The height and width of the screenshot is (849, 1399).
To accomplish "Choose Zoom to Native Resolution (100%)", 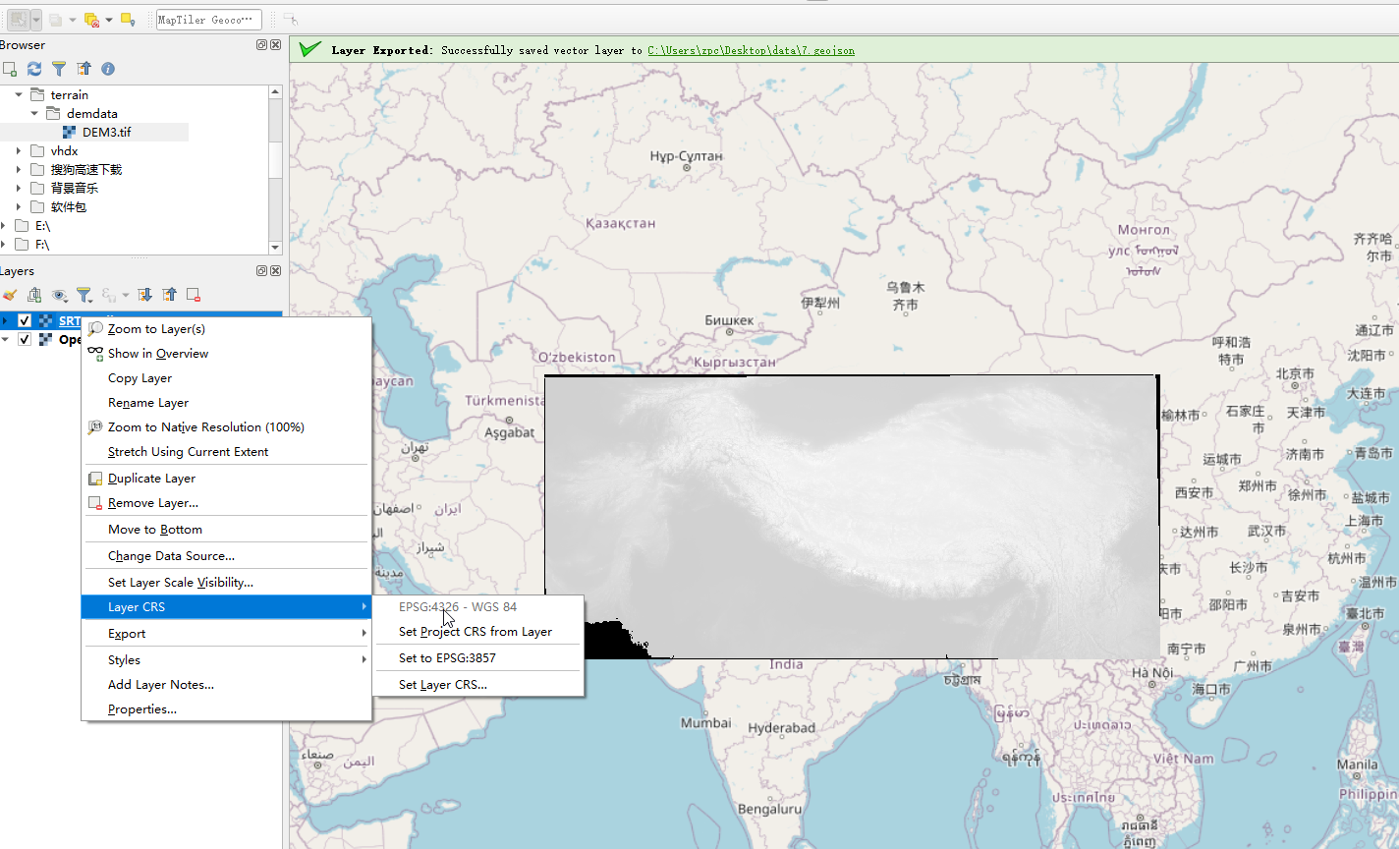I will tap(226, 427).
